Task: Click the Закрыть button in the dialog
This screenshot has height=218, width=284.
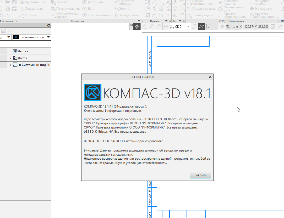Action: tap(200, 175)
